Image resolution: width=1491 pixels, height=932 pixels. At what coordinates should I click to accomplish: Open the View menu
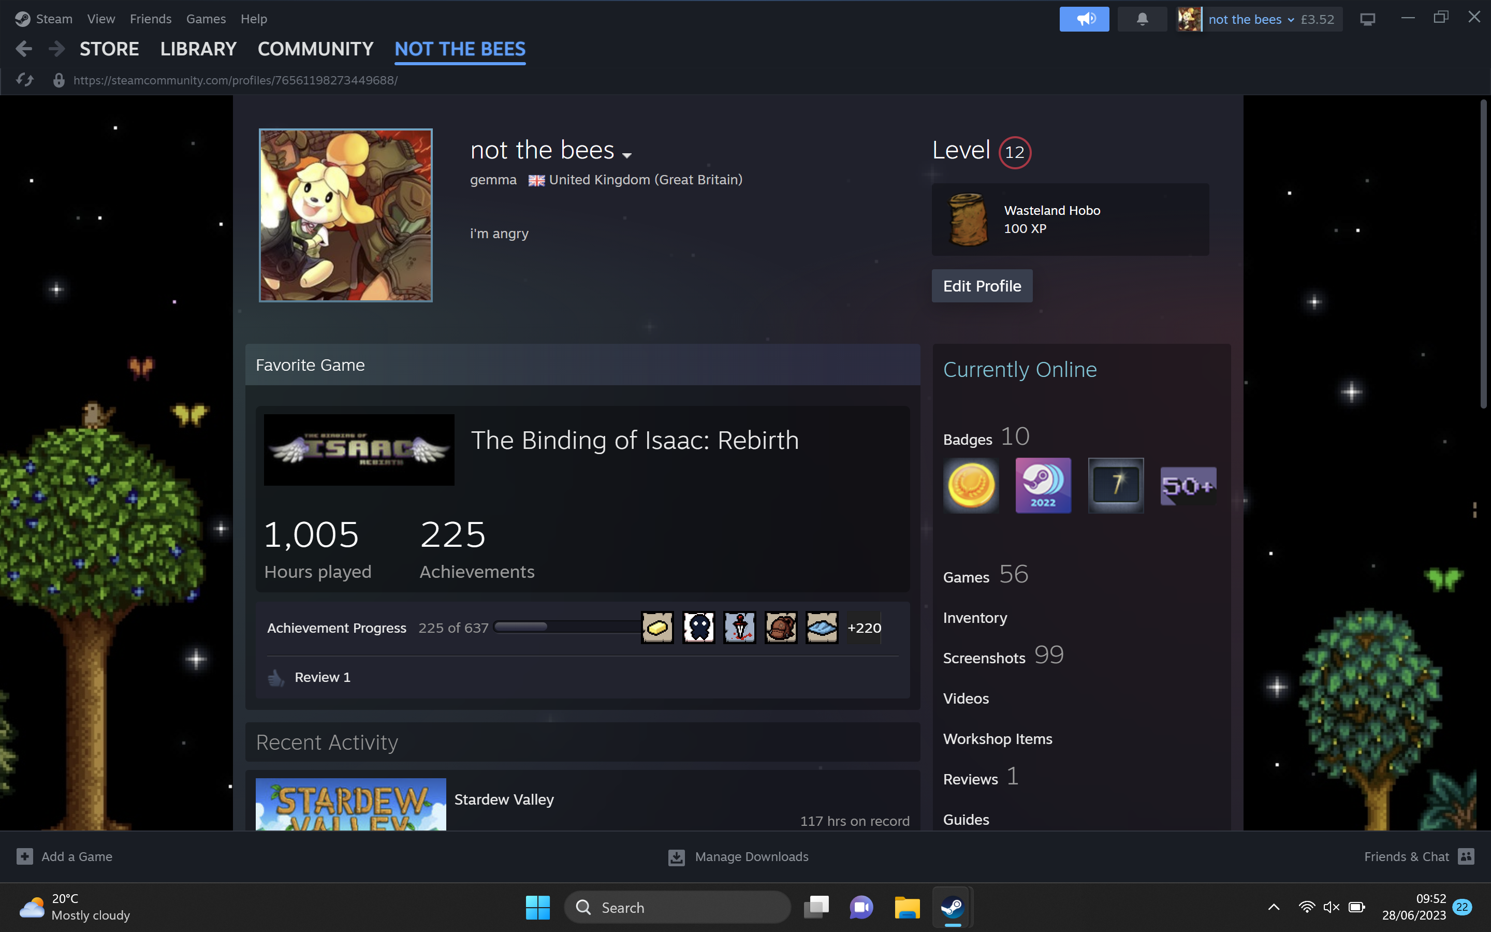[101, 19]
